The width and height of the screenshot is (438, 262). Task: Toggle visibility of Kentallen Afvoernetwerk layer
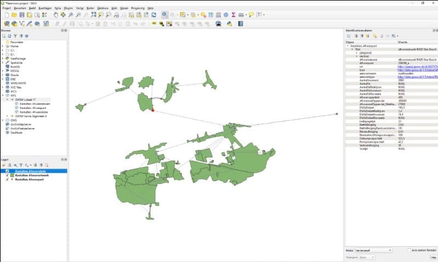click(x=7, y=175)
